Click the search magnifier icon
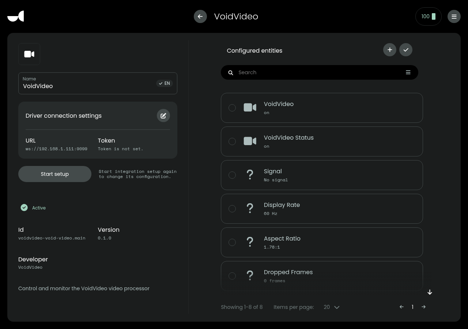The width and height of the screenshot is (468, 329). [231, 73]
